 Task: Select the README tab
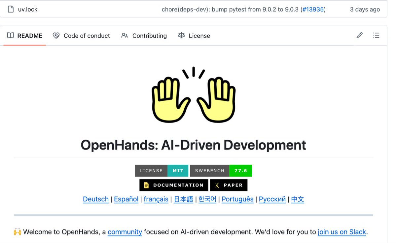tap(24, 36)
